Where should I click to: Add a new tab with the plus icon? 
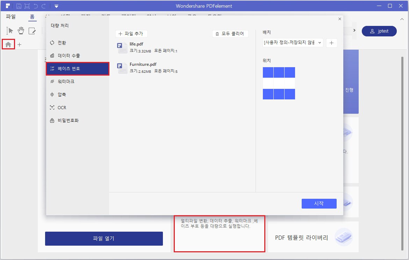click(x=19, y=45)
